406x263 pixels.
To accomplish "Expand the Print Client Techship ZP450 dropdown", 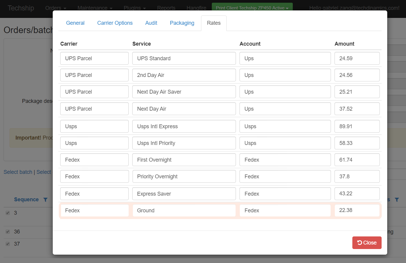I will coord(252,8).
